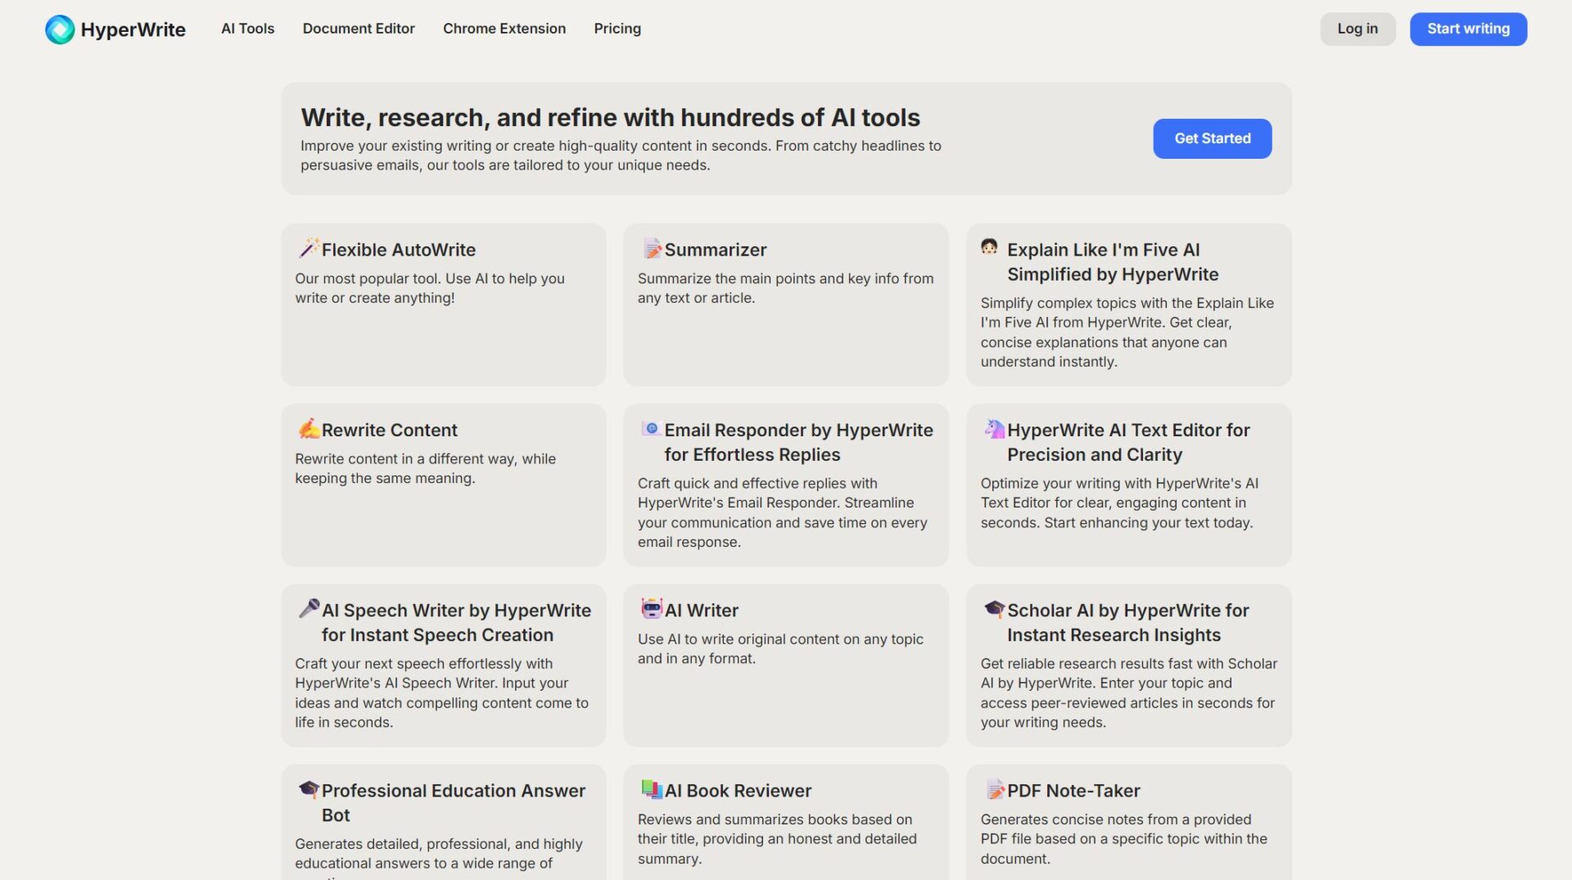The image size is (1572, 880).
Task: Click the writing hand icon for Rewrite Content
Action: [x=309, y=428]
